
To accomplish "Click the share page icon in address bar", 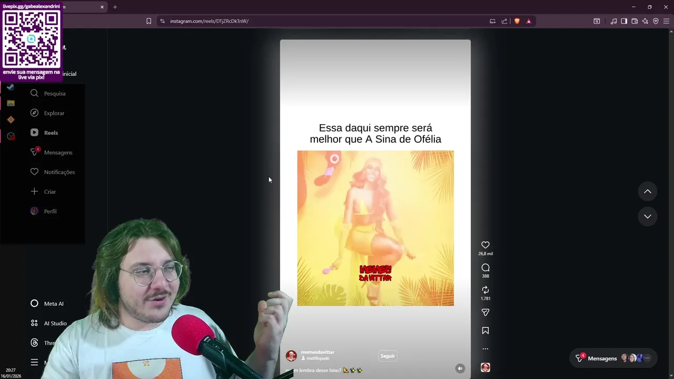I will tap(504, 21).
